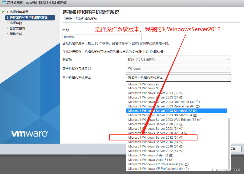Select highlighted Windows Server 2003 Standard (32 位)
Screen dimensions: 244x174
tap(176, 111)
